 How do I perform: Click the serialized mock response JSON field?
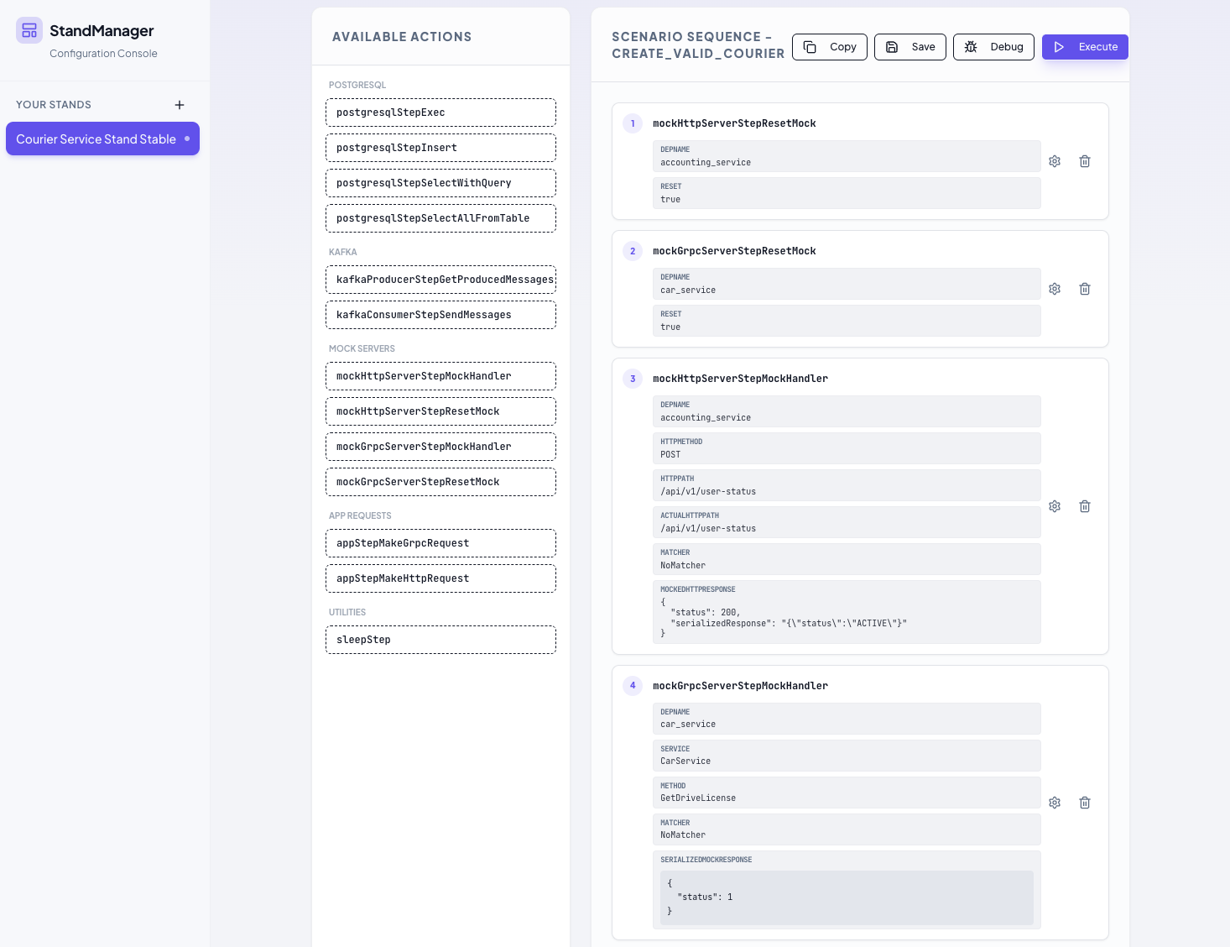[847, 897]
